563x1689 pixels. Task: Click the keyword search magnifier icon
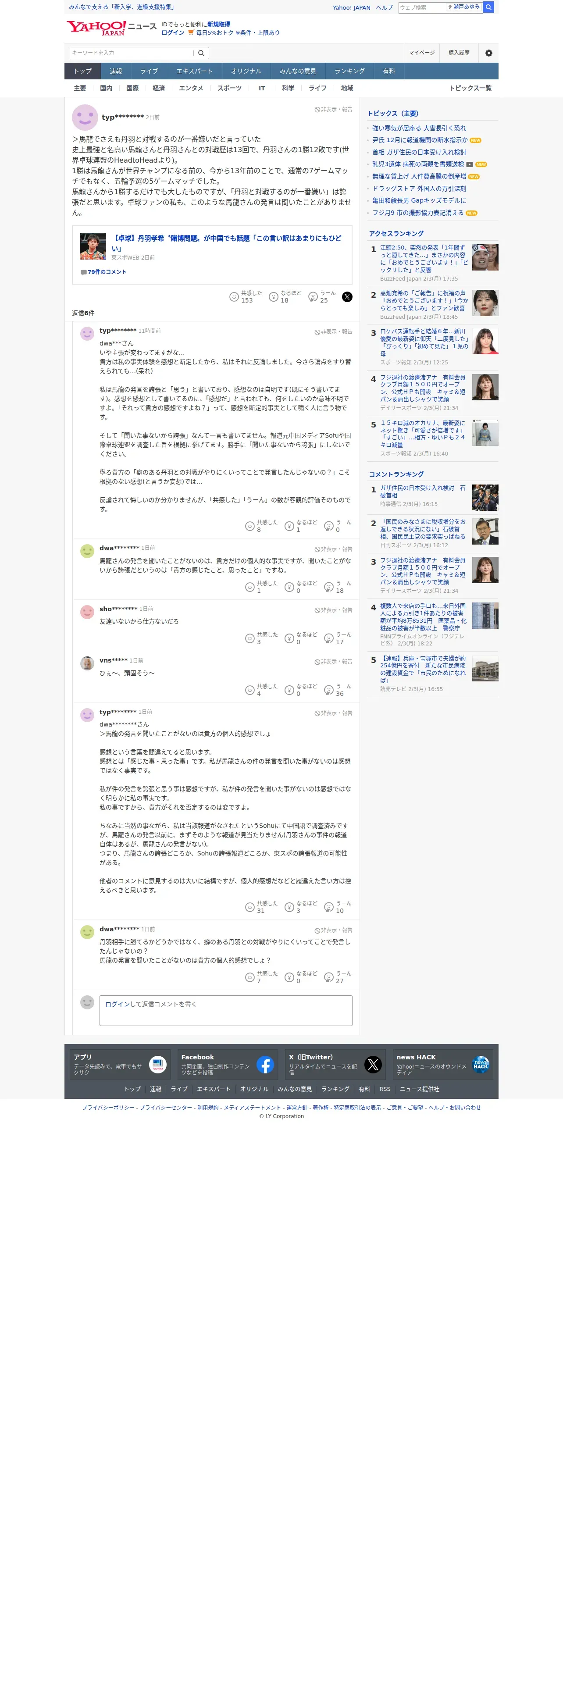[x=201, y=53]
